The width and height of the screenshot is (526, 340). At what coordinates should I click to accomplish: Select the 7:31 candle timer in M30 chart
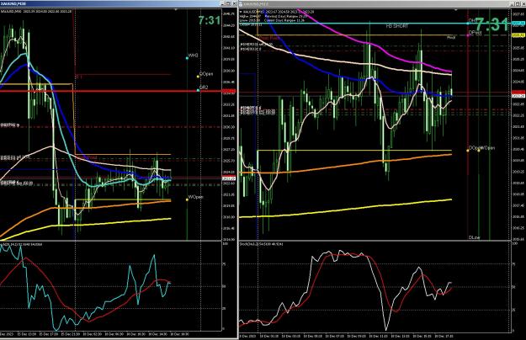pyautogui.click(x=210, y=20)
